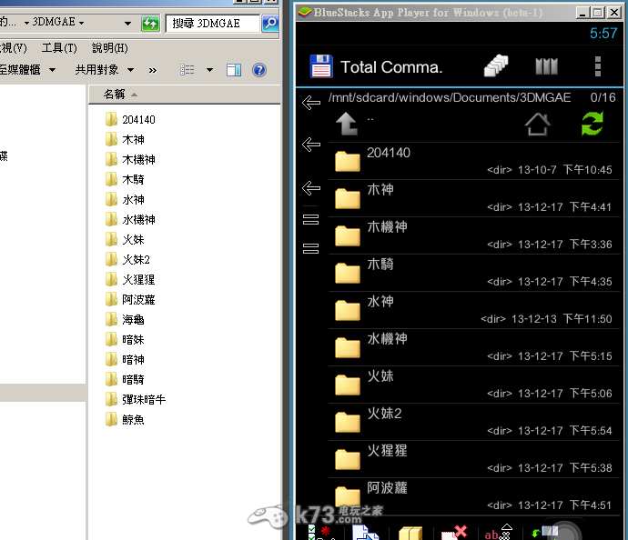The image size is (628, 540).
Task: Open 木機神 row in Total Commander
Action: (474, 236)
